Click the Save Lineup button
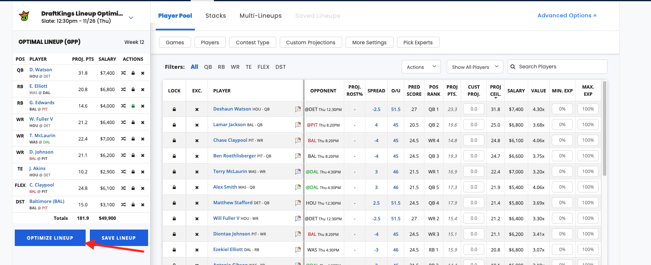The width and height of the screenshot is (651, 265). [119, 238]
